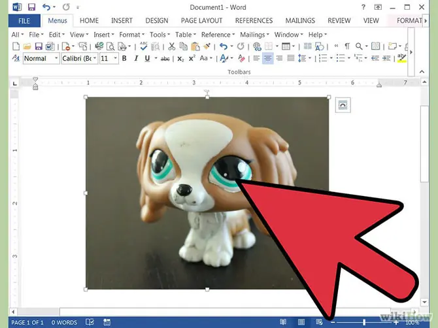Apply subscript formatting
This screenshot has width=438, height=328.
tap(180, 59)
